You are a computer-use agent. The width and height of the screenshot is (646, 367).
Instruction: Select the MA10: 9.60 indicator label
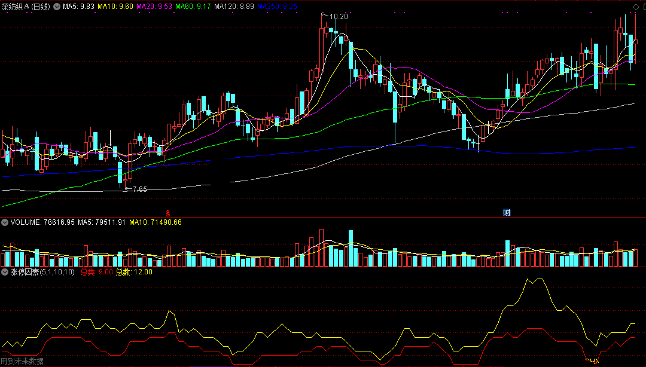[x=115, y=7]
